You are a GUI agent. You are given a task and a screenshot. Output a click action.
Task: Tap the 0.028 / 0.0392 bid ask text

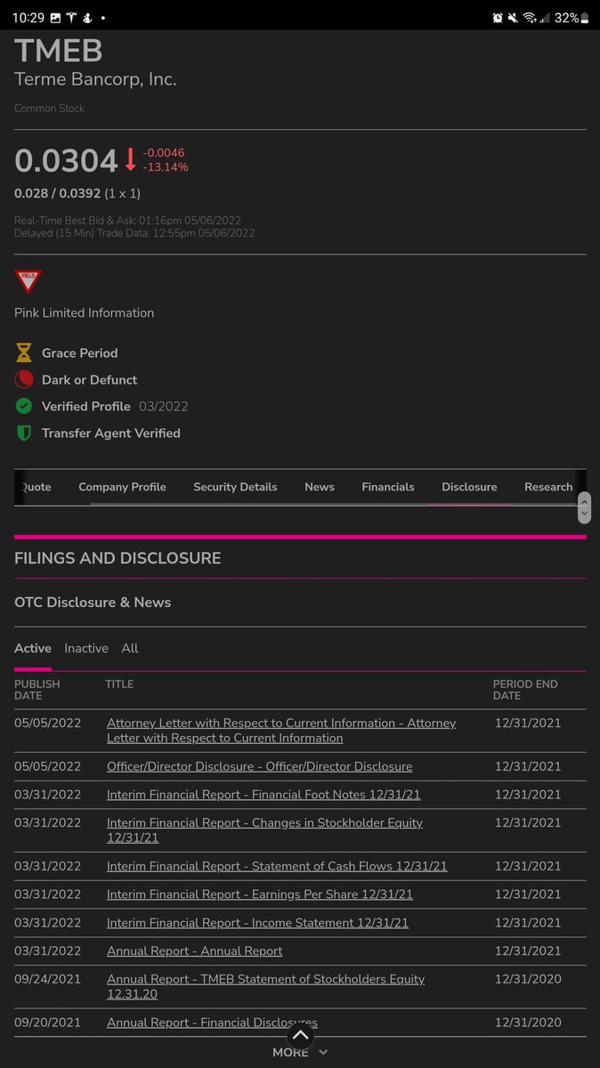tap(57, 193)
